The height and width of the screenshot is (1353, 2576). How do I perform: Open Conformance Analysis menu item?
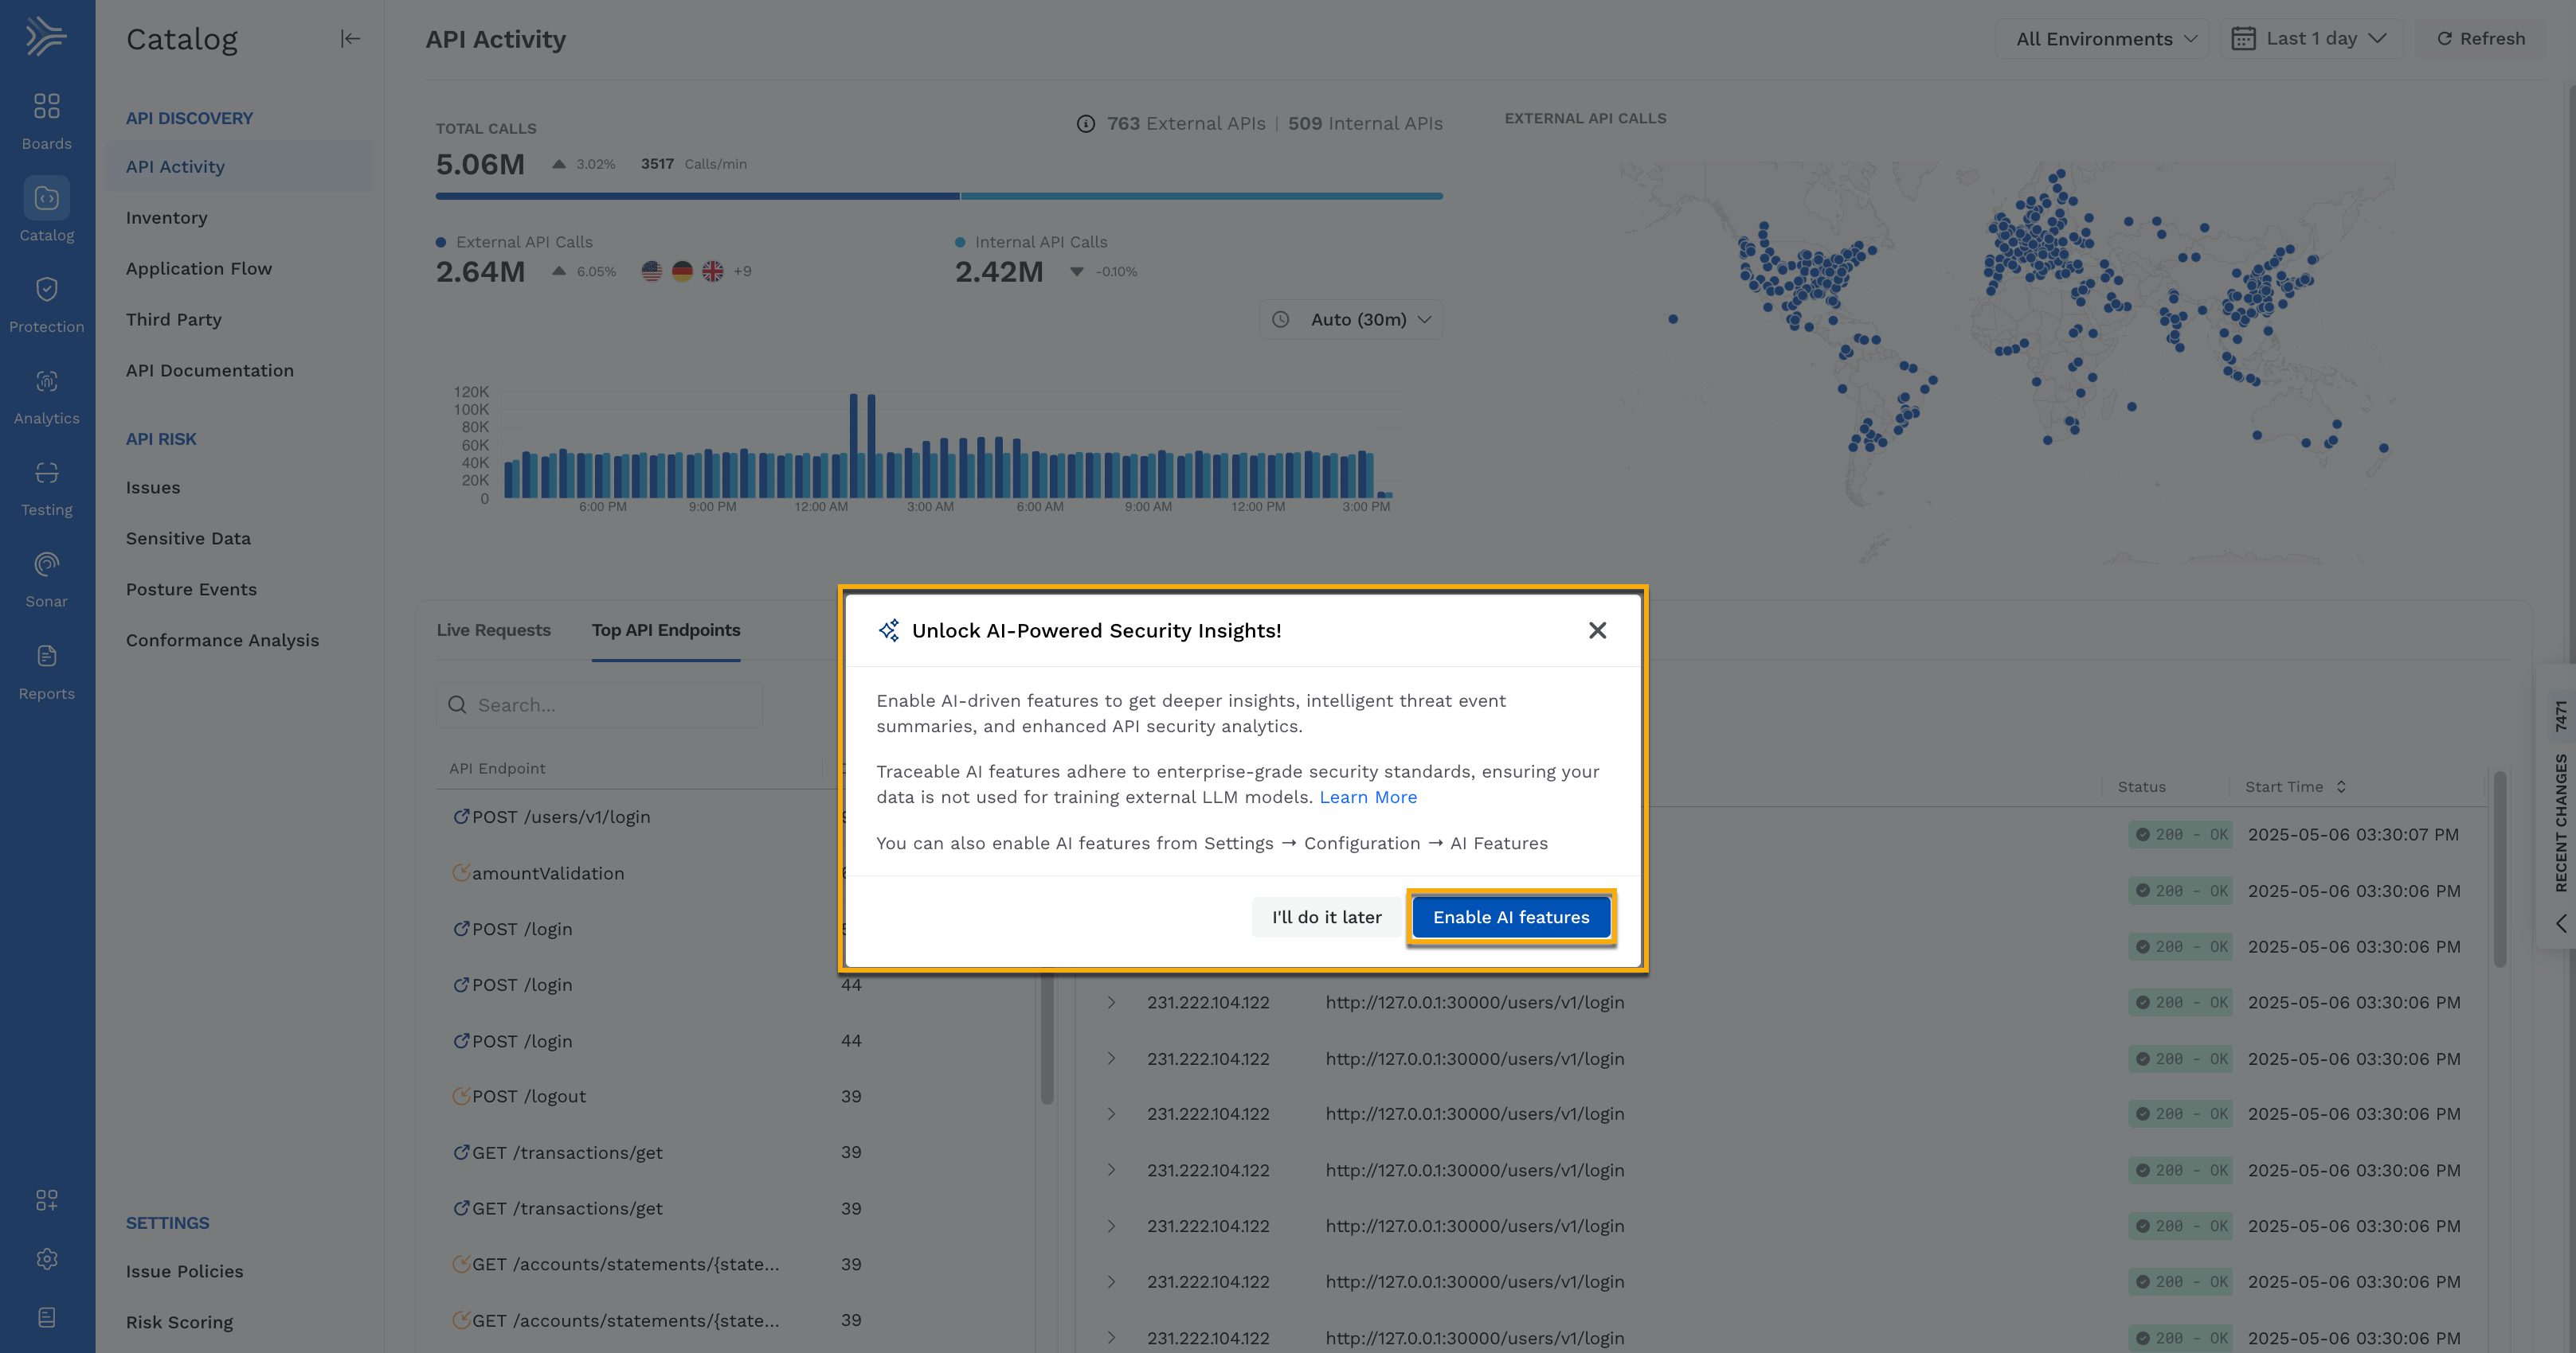pos(222,641)
